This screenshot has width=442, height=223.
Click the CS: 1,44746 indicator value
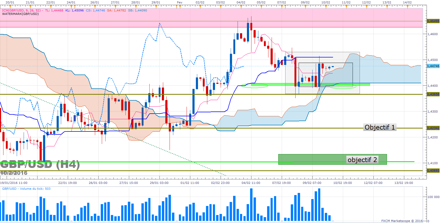click(x=95, y=10)
